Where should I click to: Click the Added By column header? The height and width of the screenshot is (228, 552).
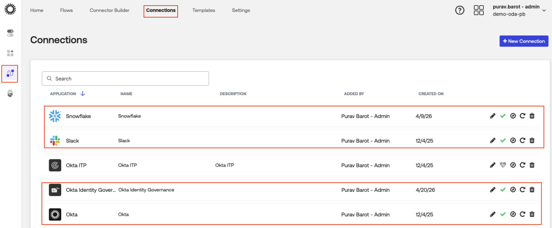[x=354, y=94]
